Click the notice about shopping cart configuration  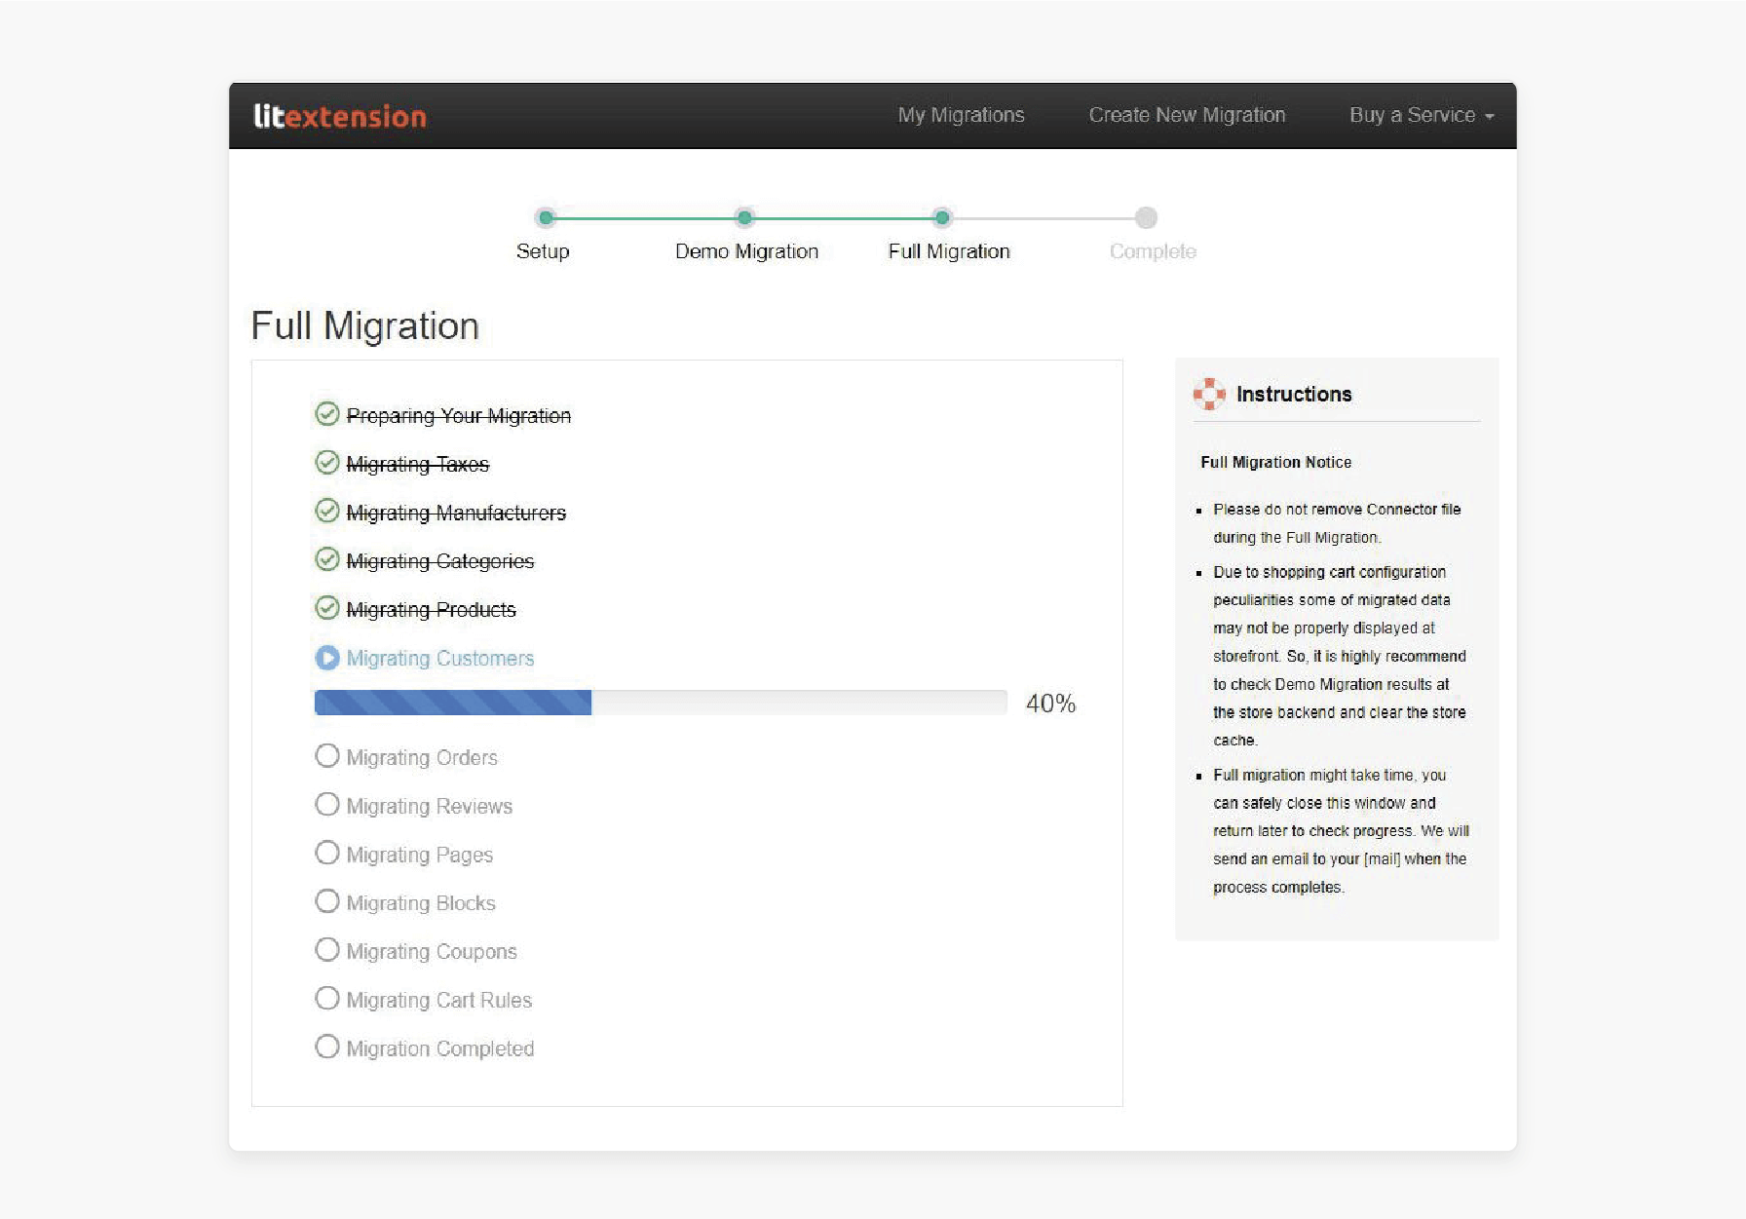coord(1340,656)
